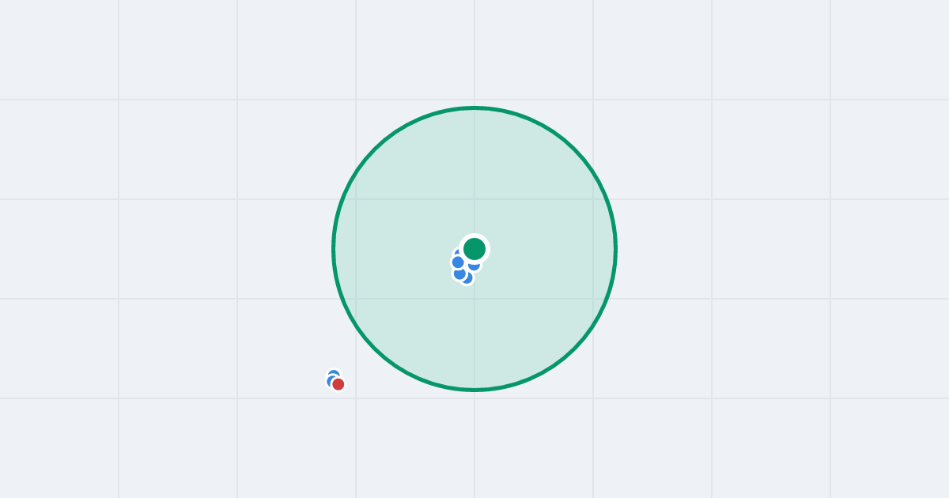949x498 pixels.
Task: Select the leftmost blue dot near the green marker
Action: 458,262
